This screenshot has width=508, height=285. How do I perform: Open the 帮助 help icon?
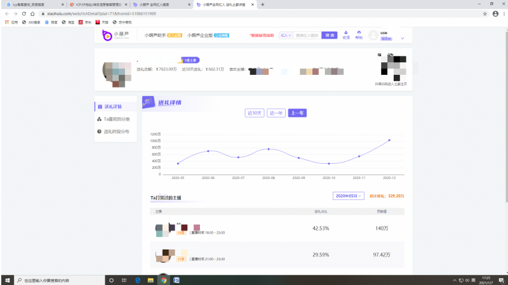click(x=359, y=35)
